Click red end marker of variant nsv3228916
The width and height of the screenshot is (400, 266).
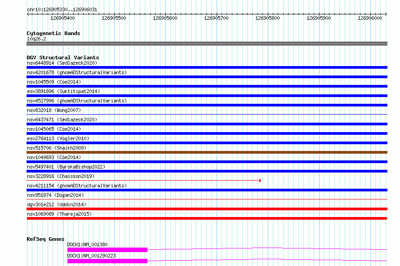pyautogui.click(x=260, y=181)
